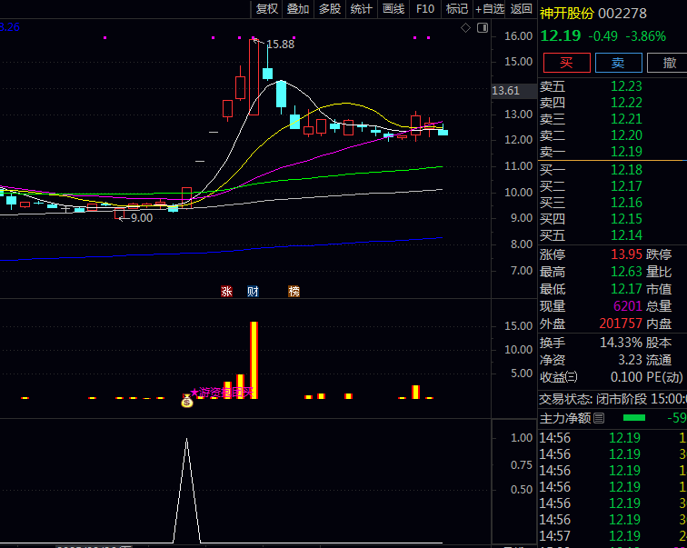Click the red 涨 marker icon
The width and height of the screenshot is (687, 548).
226,291
